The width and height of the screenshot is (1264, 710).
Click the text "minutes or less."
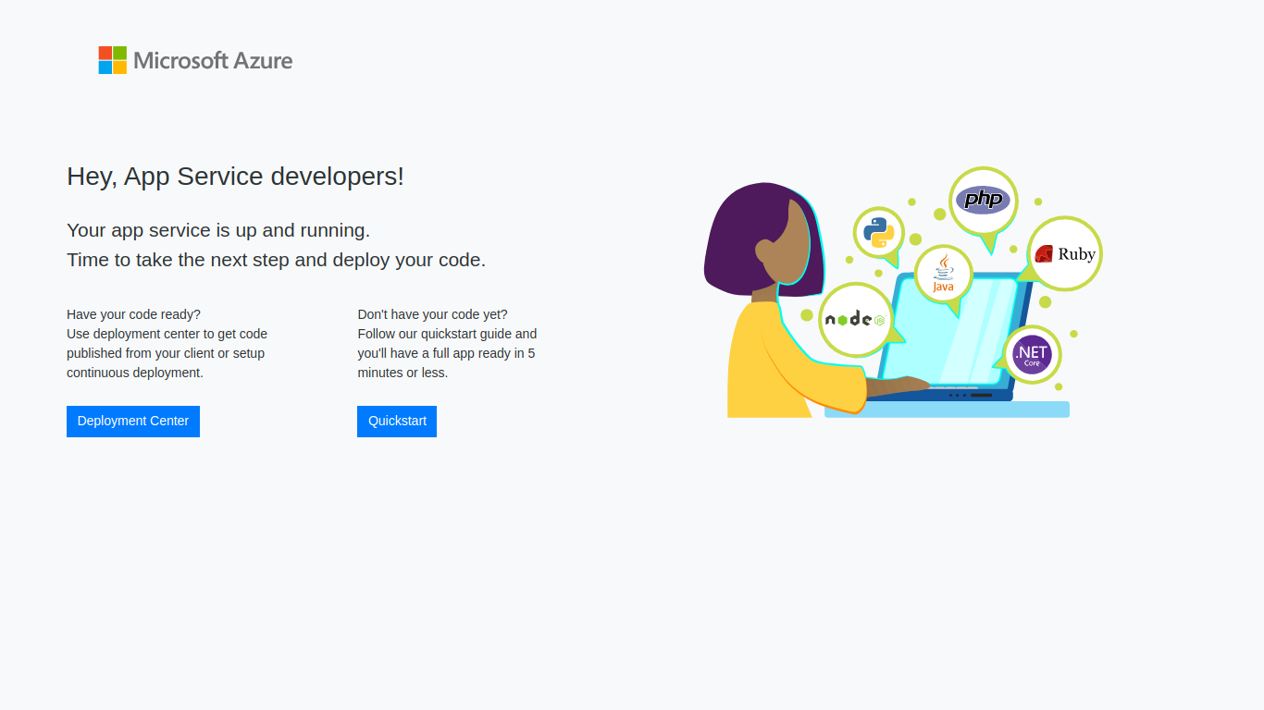[x=403, y=373]
